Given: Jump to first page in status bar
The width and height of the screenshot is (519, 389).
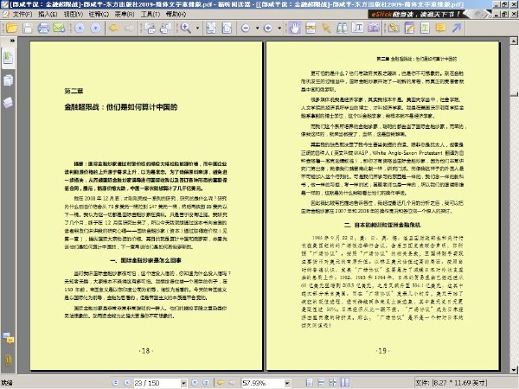Looking at the screenshot, I should coord(115,383).
